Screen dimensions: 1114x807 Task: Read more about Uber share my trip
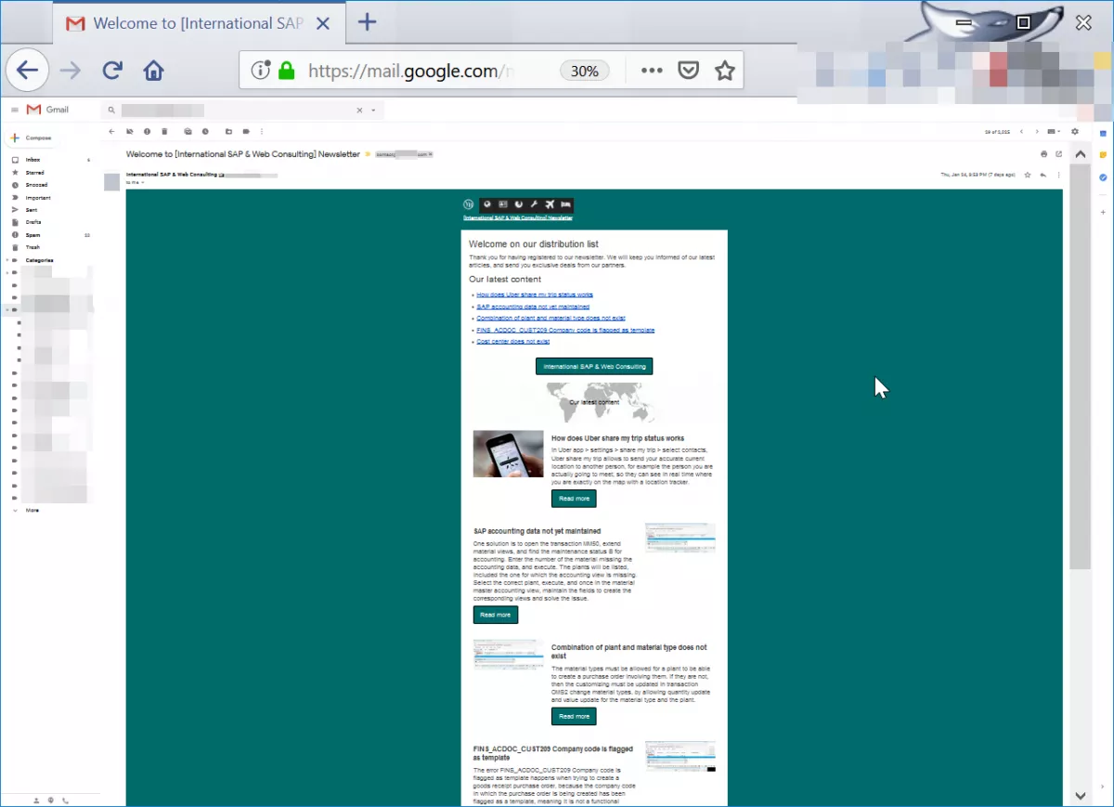[574, 499]
